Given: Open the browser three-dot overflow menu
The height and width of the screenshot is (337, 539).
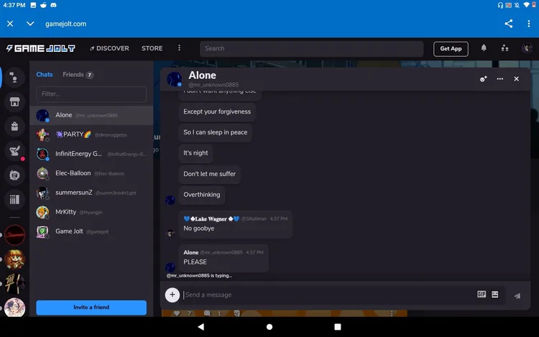Looking at the screenshot, I should coord(528,24).
